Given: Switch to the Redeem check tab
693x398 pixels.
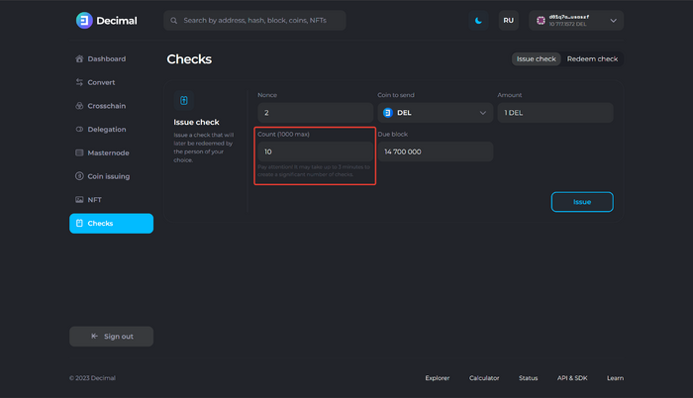Looking at the screenshot, I should tap(592, 58).
